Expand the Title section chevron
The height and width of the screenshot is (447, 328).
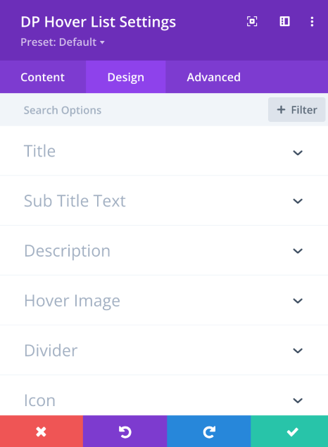(x=298, y=152)
